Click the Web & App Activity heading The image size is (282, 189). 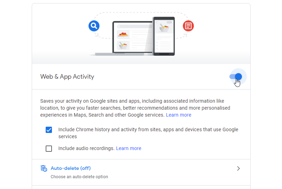(x=67, y=77)
